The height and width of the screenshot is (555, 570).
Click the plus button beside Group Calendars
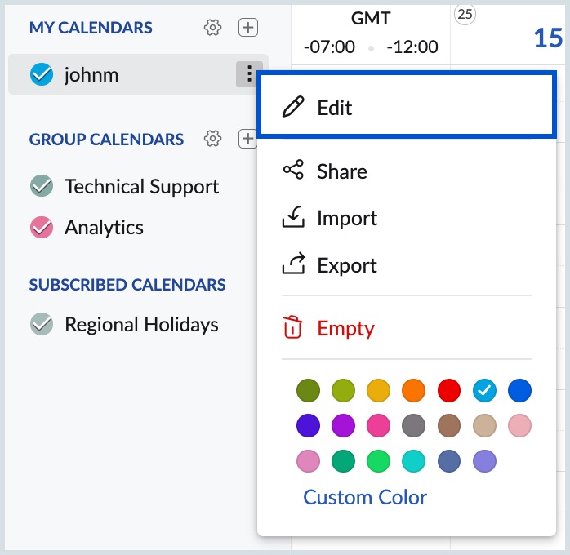(x=247, y=139)
